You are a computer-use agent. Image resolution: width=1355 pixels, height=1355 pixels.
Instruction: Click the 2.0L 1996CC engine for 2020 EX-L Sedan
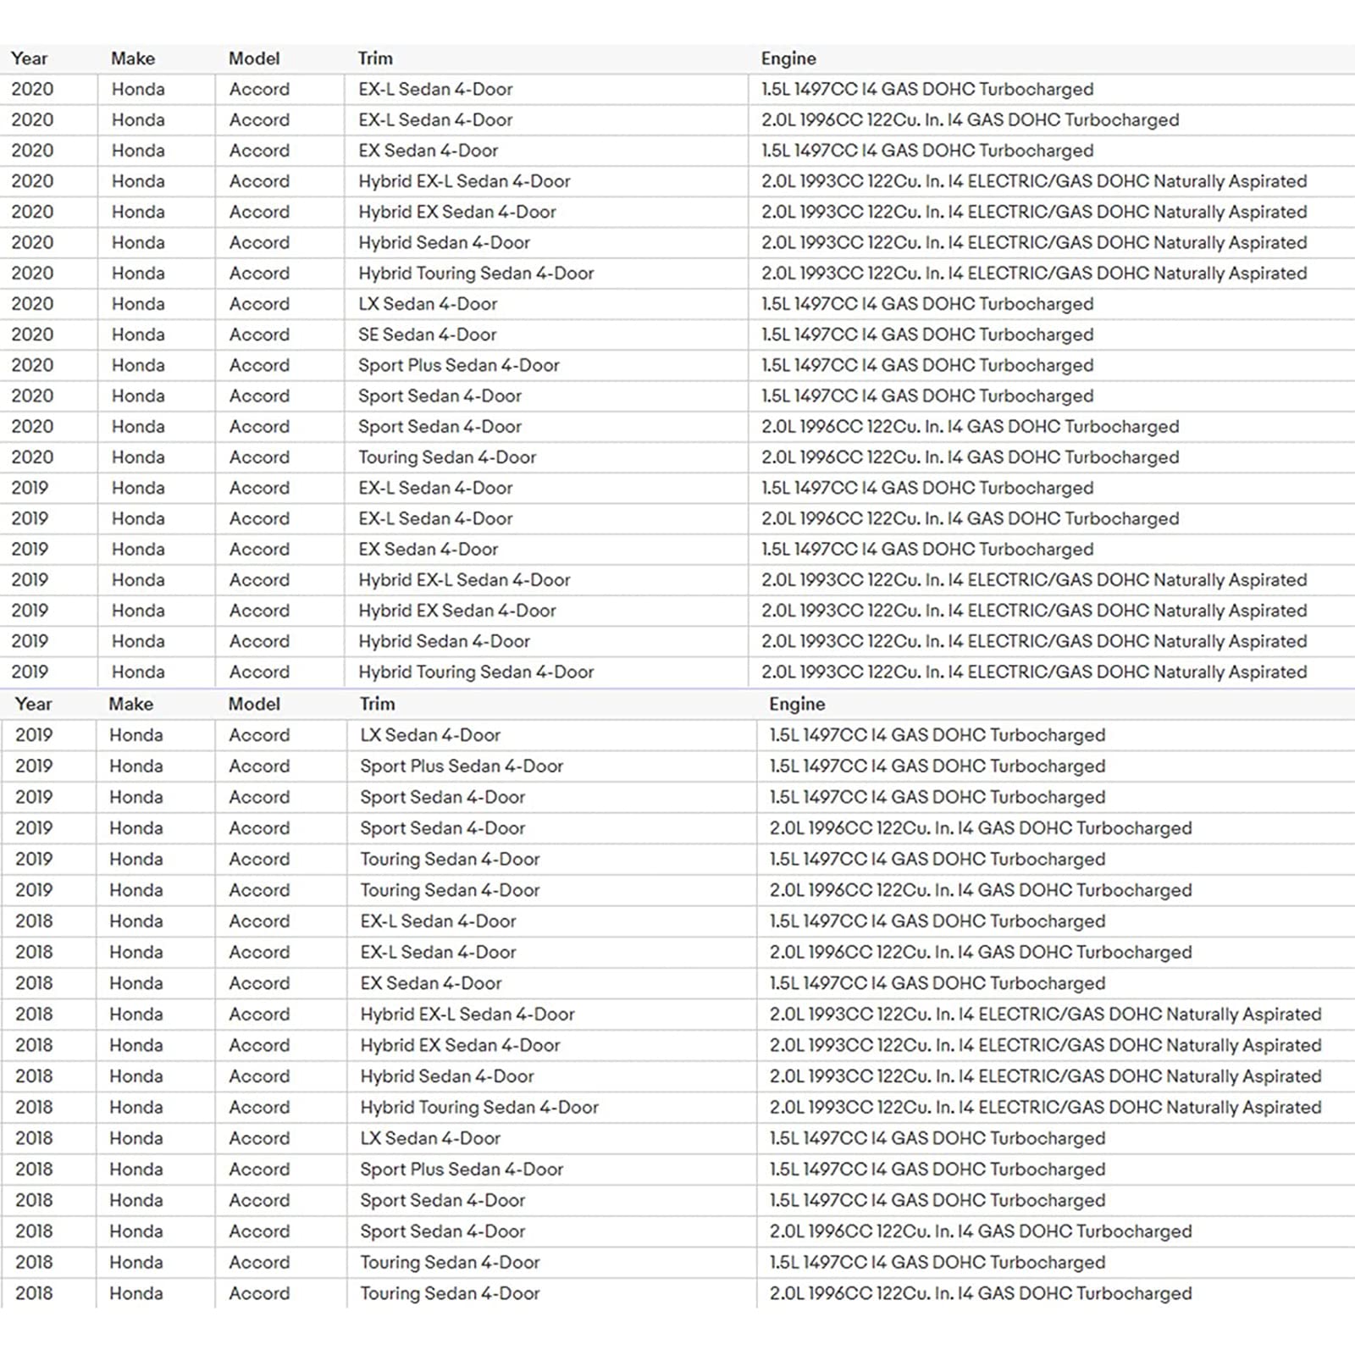point(1052,120)
